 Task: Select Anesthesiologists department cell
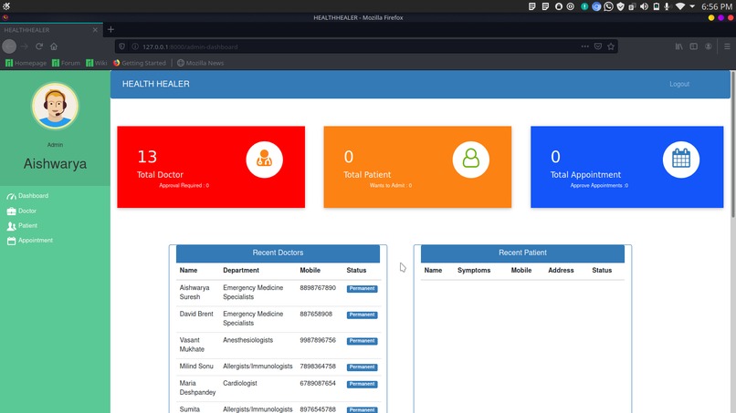pos(247,340)
